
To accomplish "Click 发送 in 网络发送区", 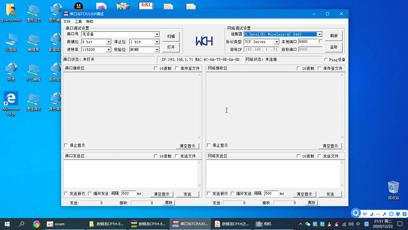I will (330, 194).
